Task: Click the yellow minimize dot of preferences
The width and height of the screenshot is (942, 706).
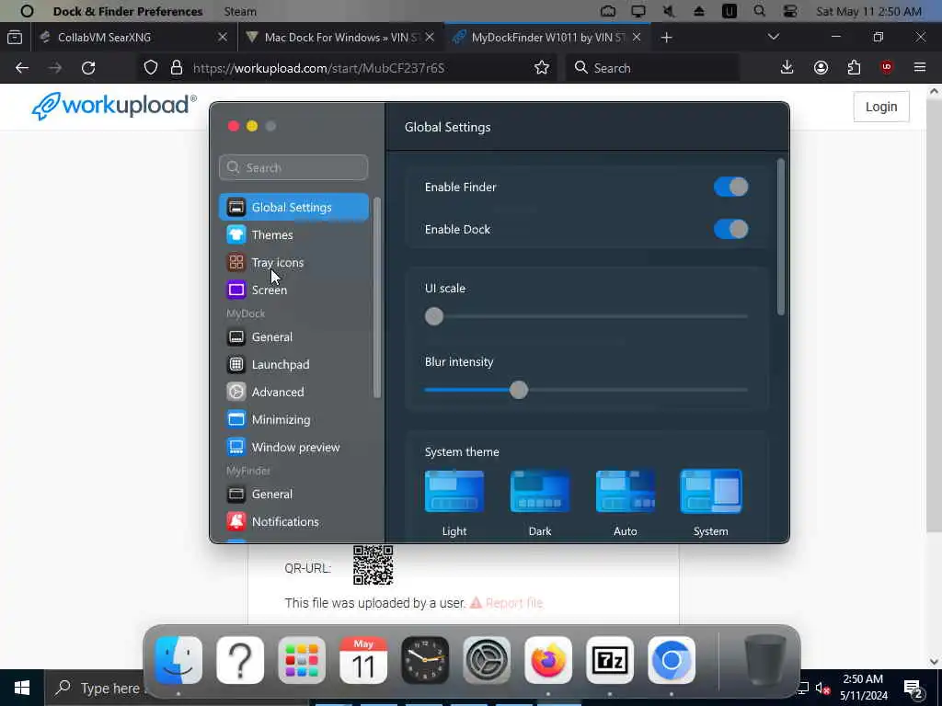Action: (252, 125)
